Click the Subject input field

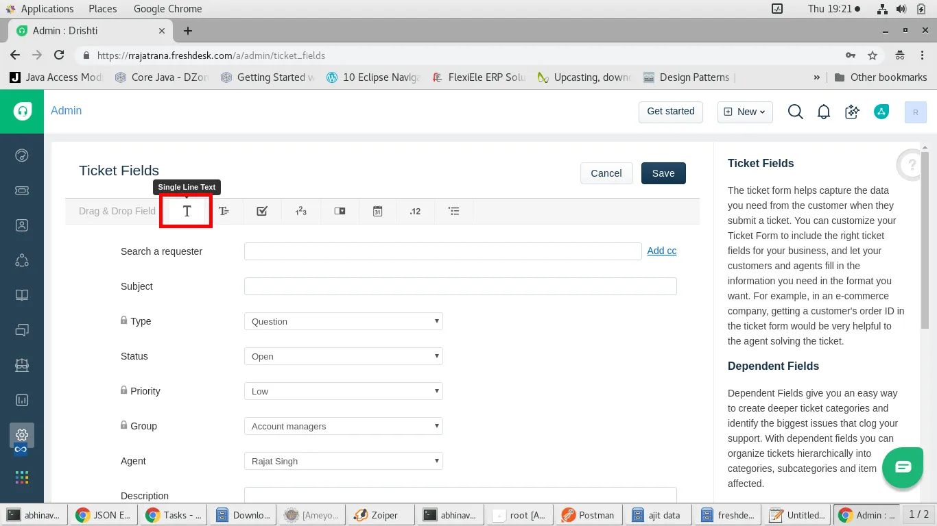[x=460, y=286]
